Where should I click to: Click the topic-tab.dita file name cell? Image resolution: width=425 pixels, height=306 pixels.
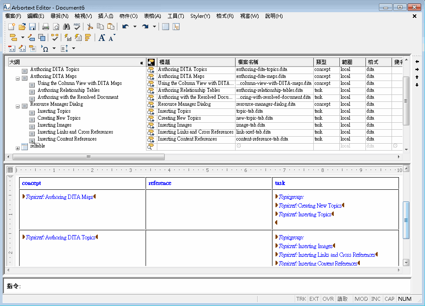pyautogui.click(x=274, y=111)
